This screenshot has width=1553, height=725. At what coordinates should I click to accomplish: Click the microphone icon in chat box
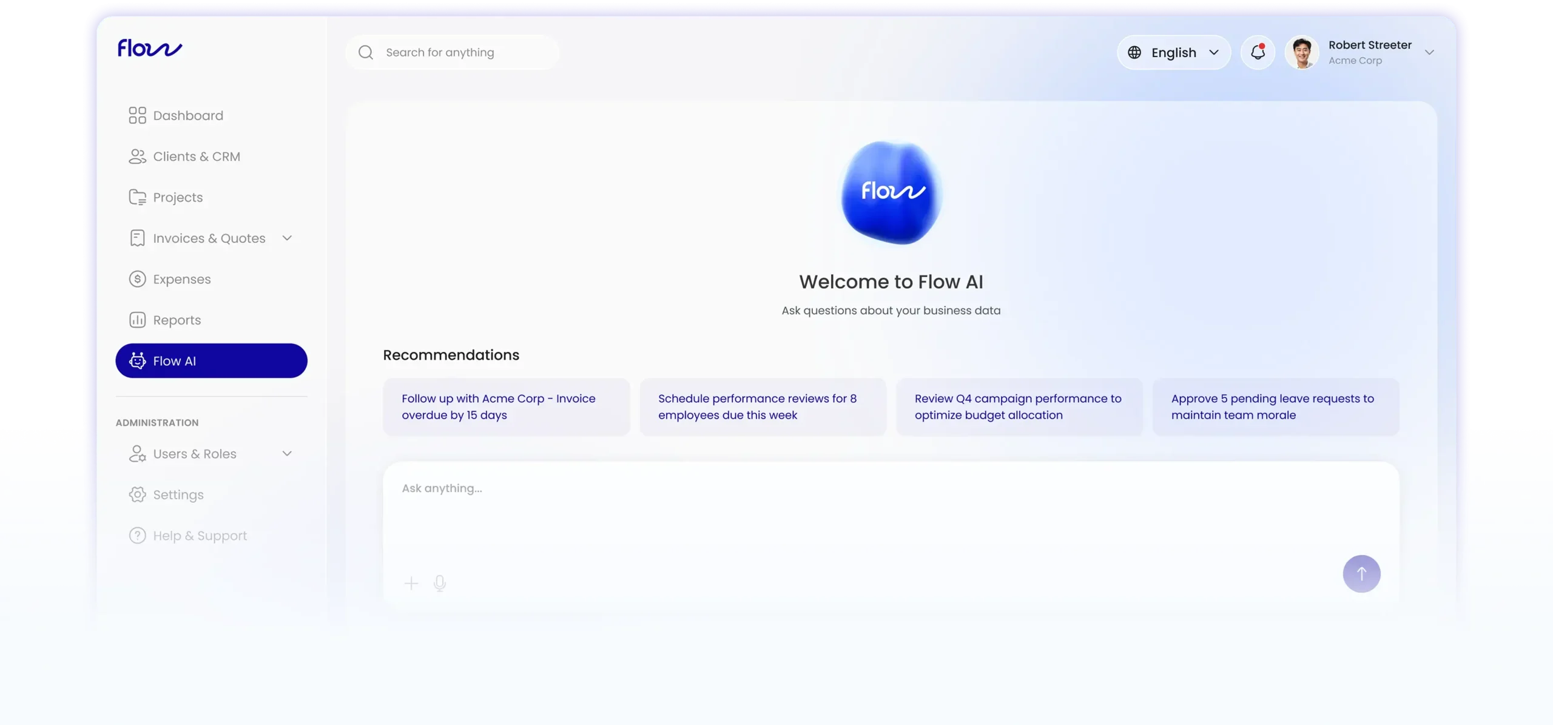pos(440,583)
